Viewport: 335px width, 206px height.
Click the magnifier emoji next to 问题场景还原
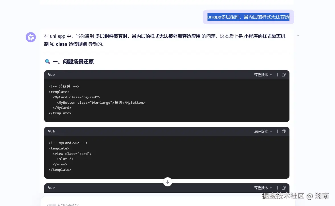48,62
